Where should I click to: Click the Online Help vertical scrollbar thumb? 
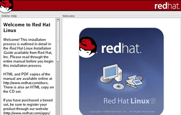58,41
